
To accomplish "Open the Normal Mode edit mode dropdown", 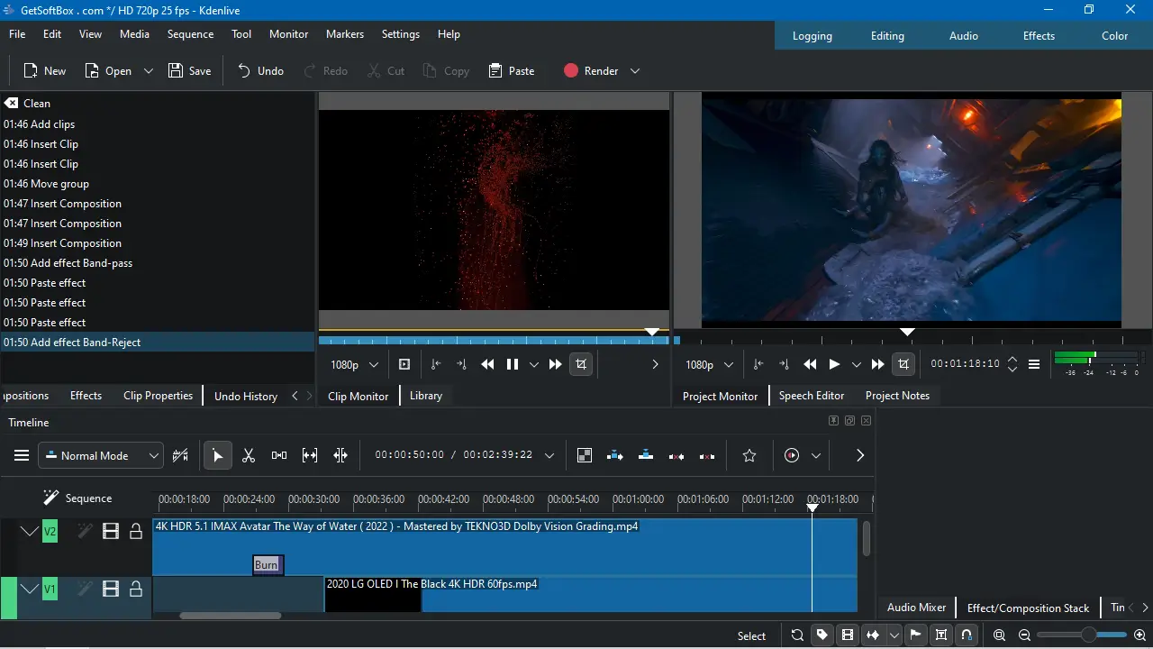I will pos(101,455).
